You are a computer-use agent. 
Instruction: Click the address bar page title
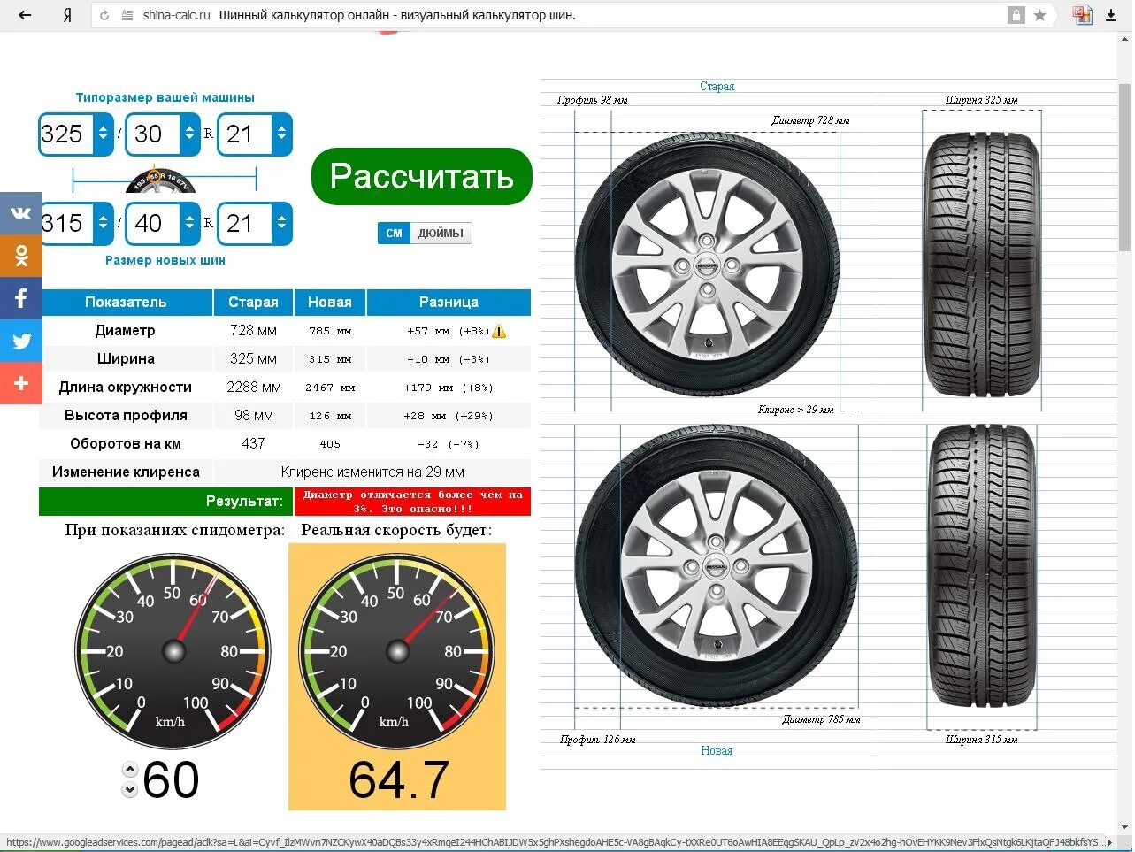pyautogui.click(x=397, y=15)
